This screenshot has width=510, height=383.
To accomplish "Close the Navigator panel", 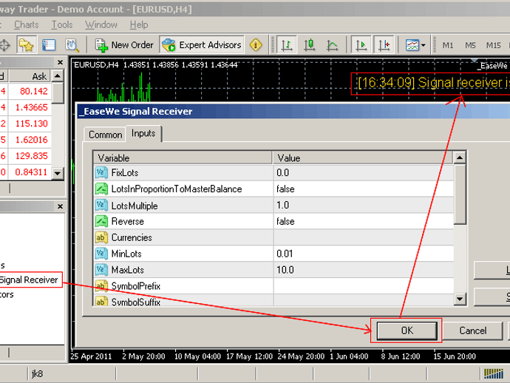I will 60,206.
